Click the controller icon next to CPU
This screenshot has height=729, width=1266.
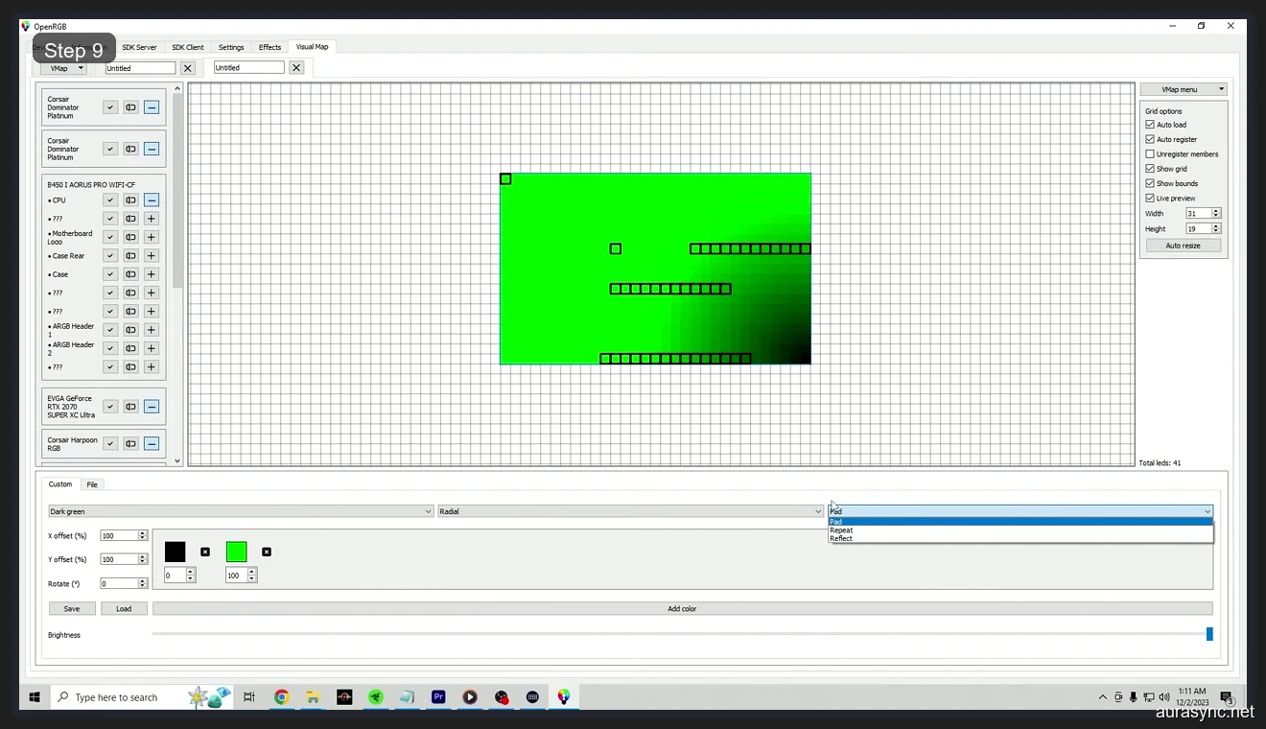pyautogui.click(x=130, y=200)
